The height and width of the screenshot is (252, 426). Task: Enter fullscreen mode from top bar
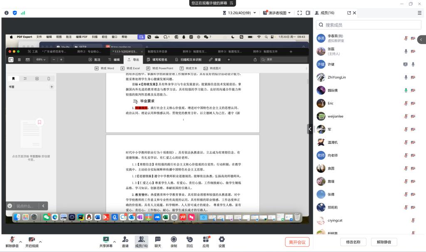click(300, 13)
